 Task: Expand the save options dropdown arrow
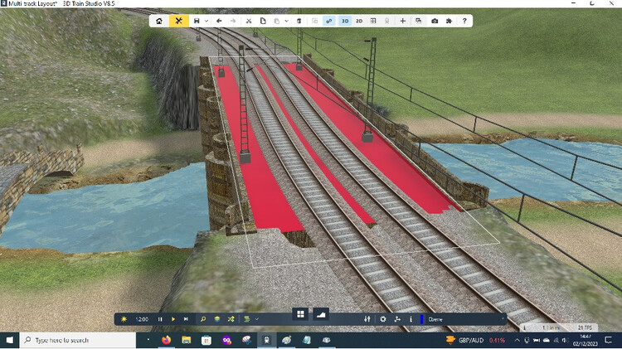(x=207, y=21)
